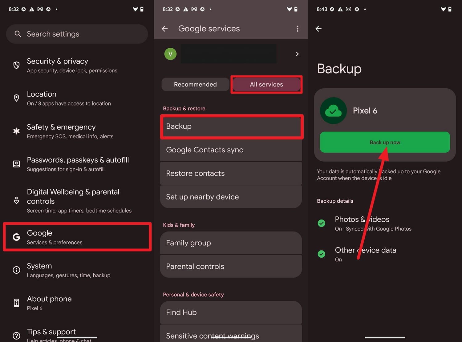Tap battery icon on the Settings screen
The height and width of the screenshot is (342, 462).
click(142, 9)
